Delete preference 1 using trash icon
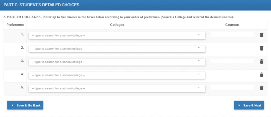The height and width of the screenshot is (117, 271). click(x=262, y=35)
